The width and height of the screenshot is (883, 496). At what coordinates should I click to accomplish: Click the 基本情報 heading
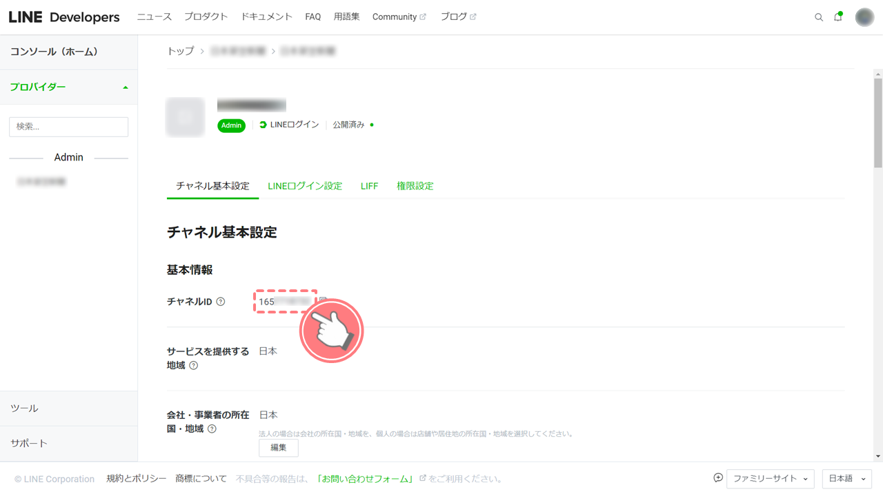tap(190, 270)
